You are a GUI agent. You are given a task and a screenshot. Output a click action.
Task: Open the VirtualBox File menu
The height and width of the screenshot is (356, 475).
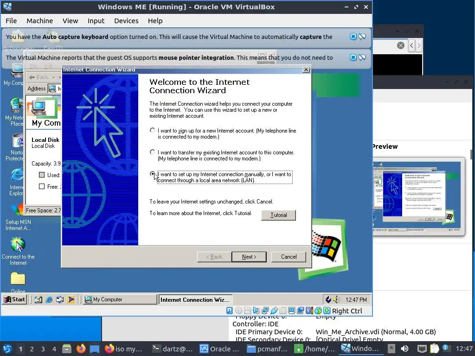(11, 21)
